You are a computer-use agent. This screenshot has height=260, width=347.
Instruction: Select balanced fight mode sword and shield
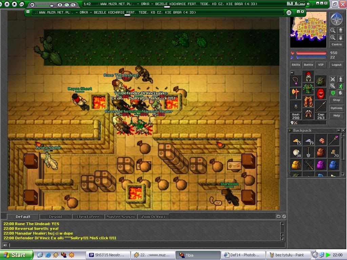333,86
